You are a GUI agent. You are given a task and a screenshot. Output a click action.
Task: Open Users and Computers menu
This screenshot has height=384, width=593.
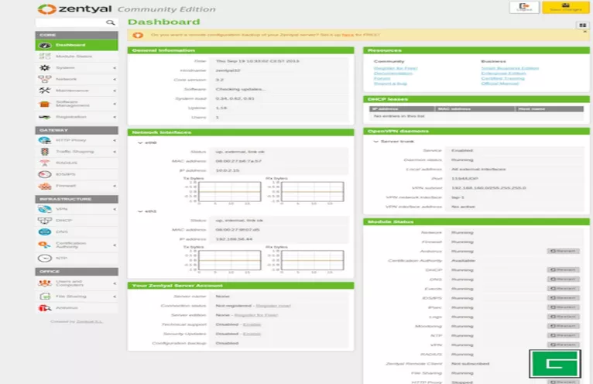point(70,283)
